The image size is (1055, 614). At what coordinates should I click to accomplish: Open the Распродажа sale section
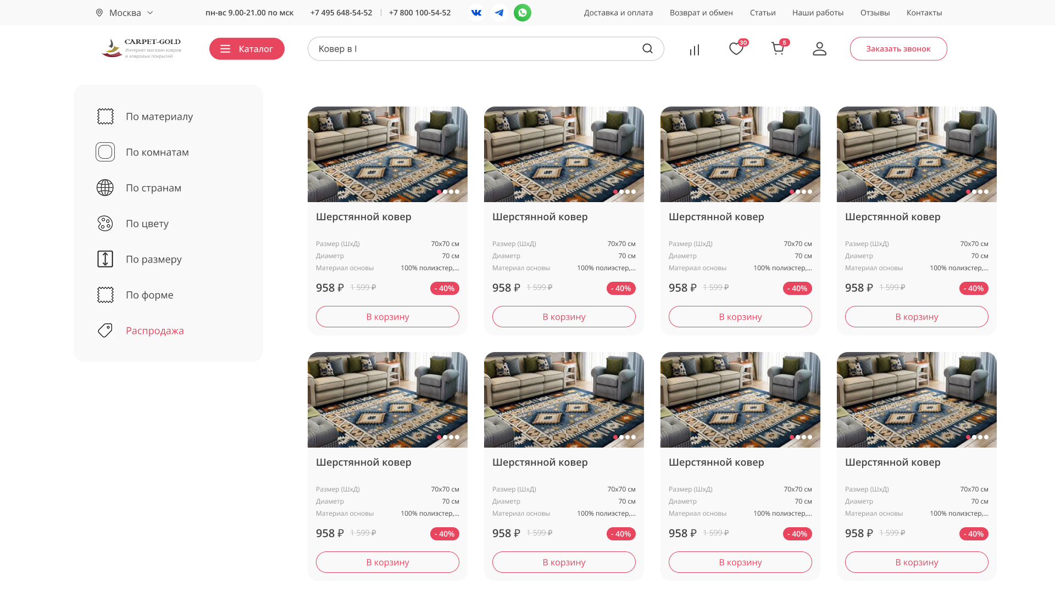tap(154, 331)
